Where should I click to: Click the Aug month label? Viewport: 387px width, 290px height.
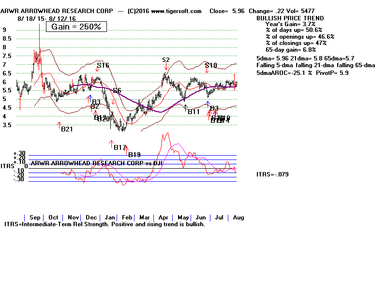click(x=238, y=217)
